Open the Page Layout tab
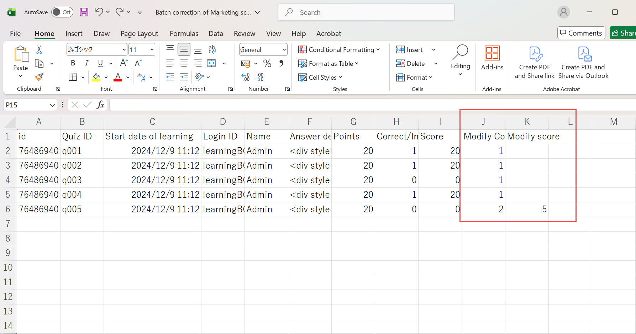Viewport: 636px width, 334px height. click(139, 33)
